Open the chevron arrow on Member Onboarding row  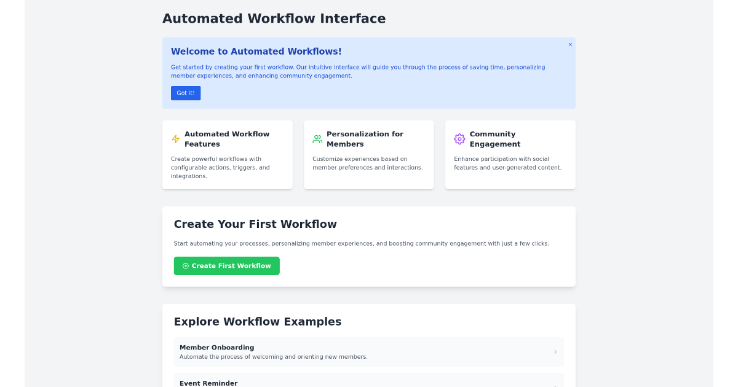555,351
